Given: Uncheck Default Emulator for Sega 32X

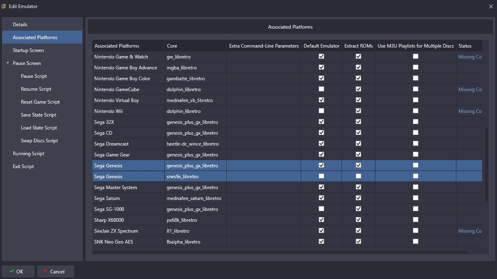Looking at the screenshot, I should point(321,122).
